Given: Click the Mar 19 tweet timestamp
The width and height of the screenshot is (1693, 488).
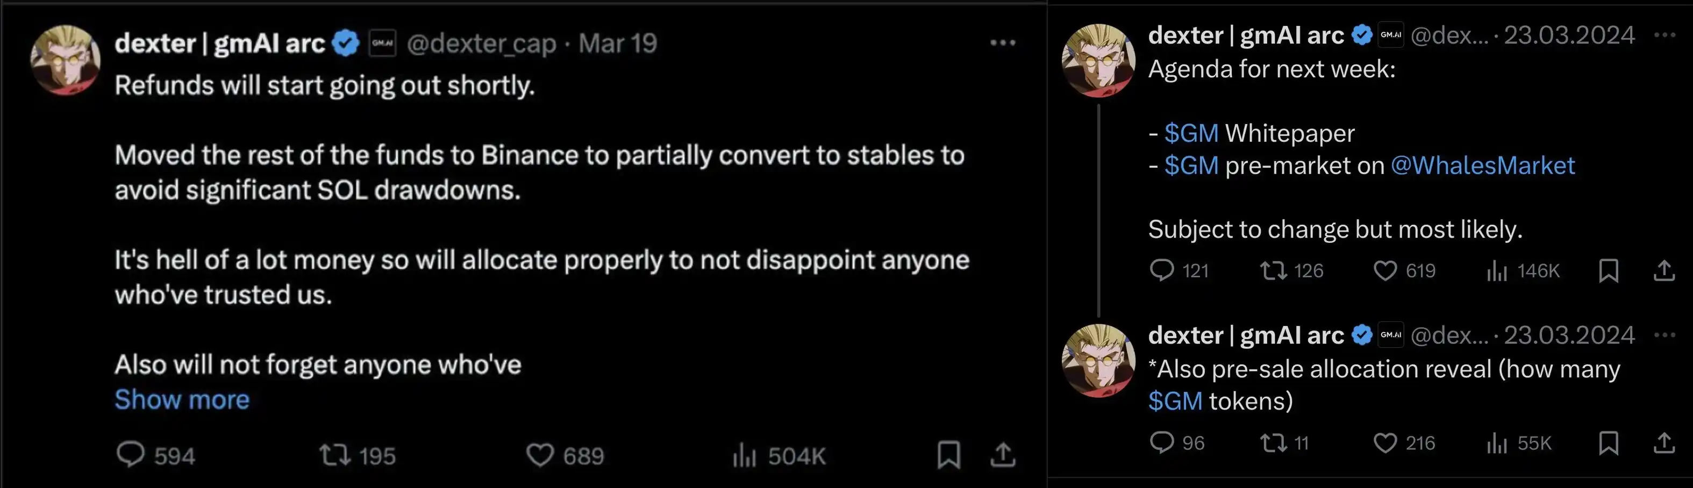Looking at the screenshot, I should [x=618, y=44].
